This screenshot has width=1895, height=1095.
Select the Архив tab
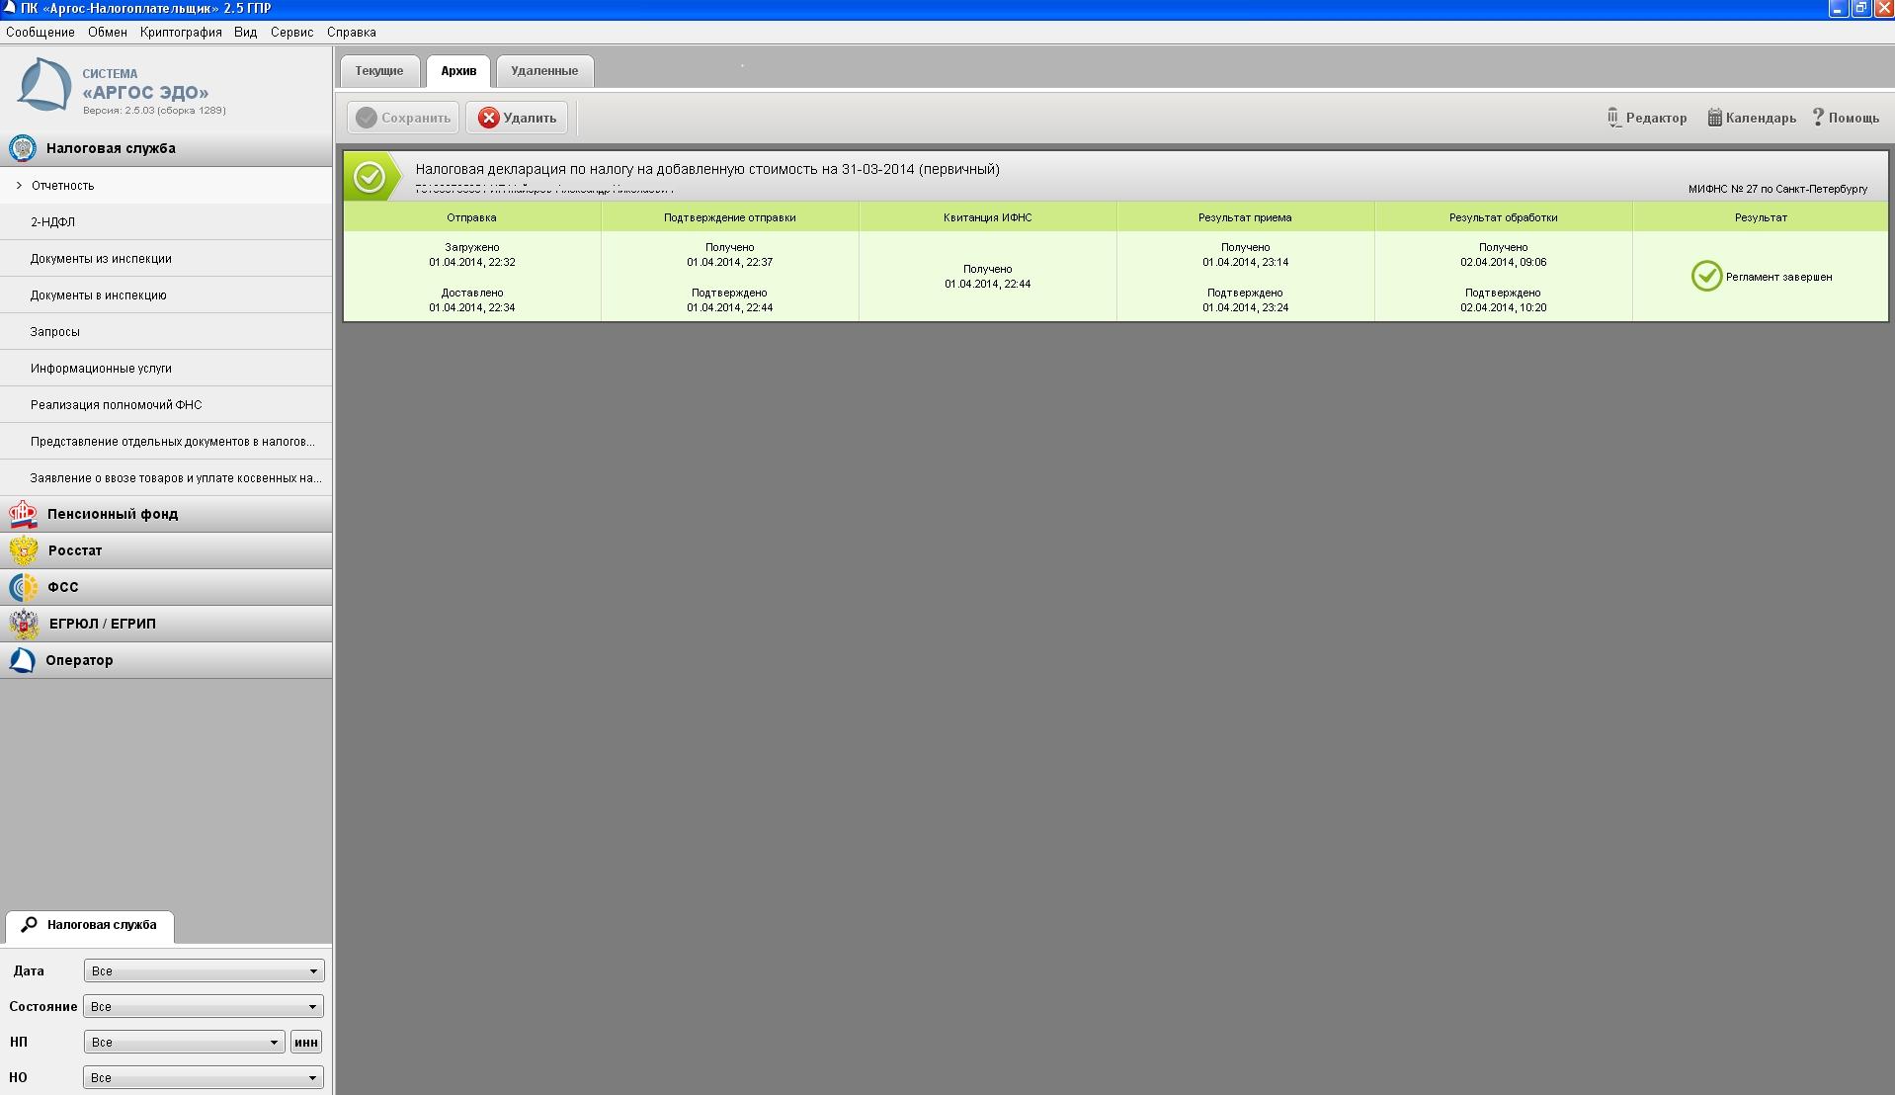(x=458, y=71)
